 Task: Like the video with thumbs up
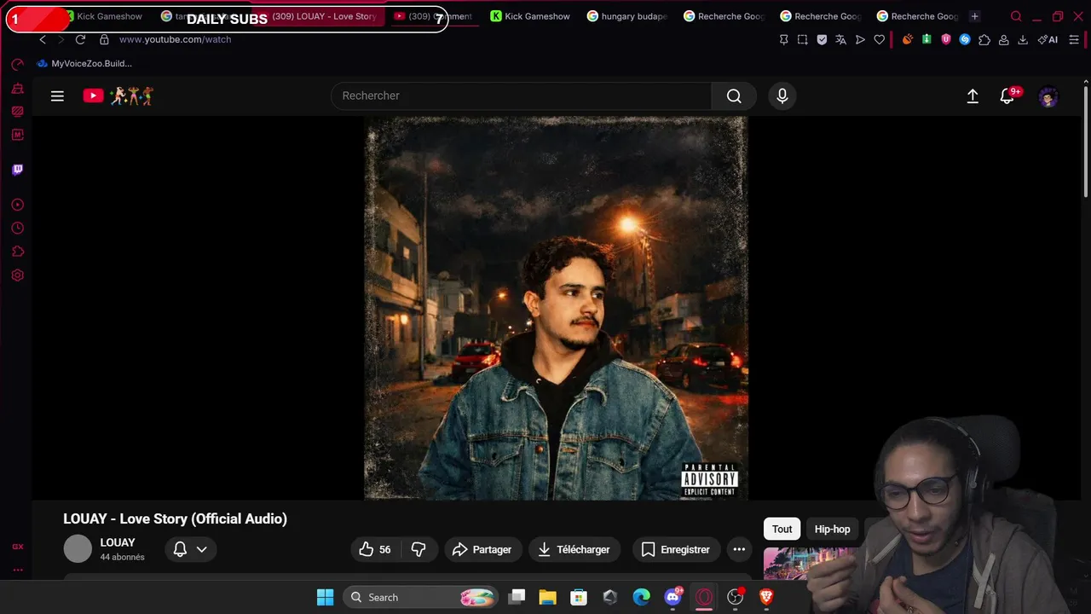click(374, 549)
